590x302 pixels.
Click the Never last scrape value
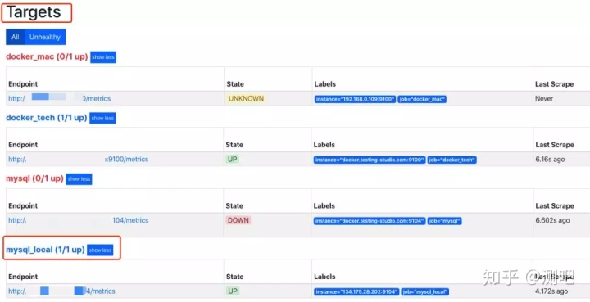coord(544,98)
